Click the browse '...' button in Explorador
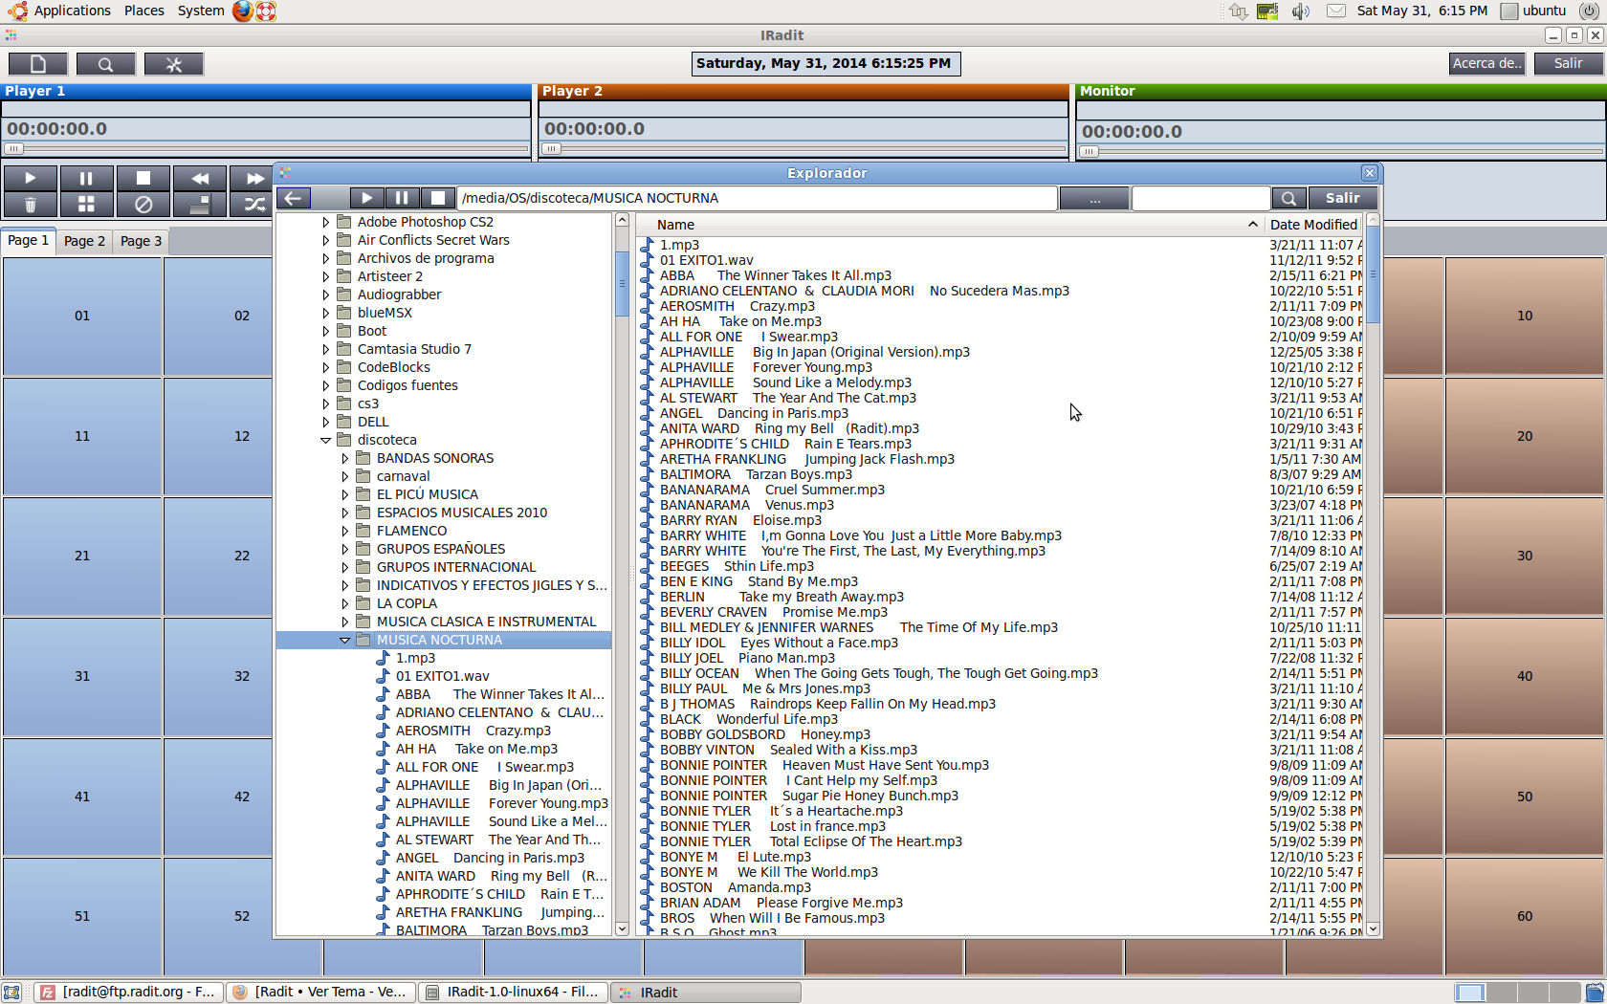Viewport: 1607px width, 1004px height. 1094,198
